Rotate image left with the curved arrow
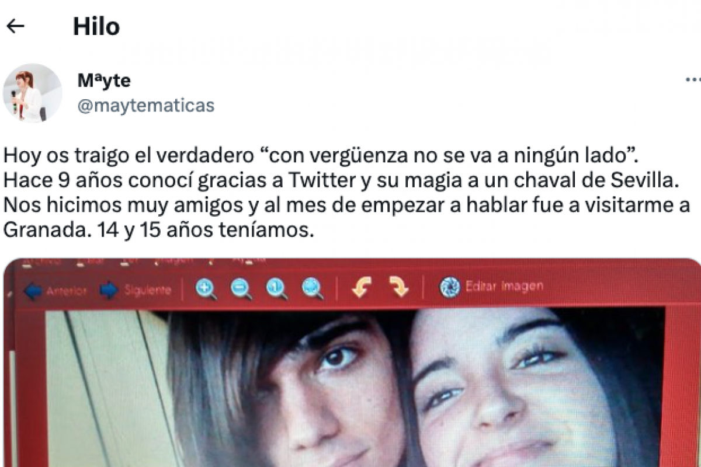The image size is (701, 467). 362,287
